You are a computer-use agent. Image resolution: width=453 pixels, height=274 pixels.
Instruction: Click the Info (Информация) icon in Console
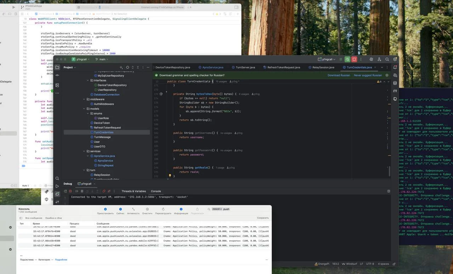(181, 209)
